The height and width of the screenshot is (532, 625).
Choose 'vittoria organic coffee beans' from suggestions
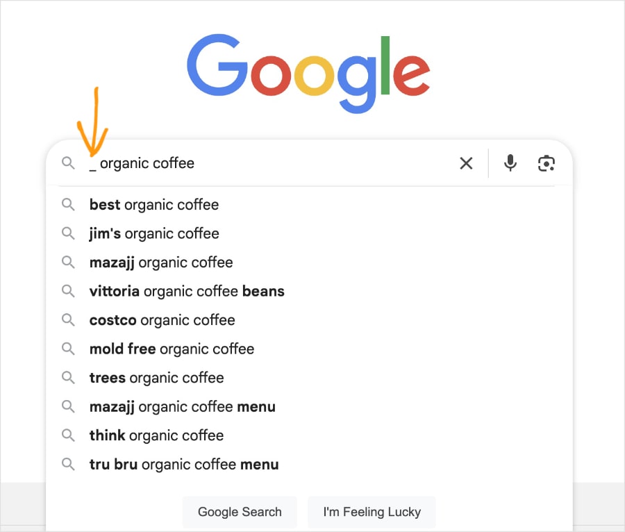pos(187,291)
